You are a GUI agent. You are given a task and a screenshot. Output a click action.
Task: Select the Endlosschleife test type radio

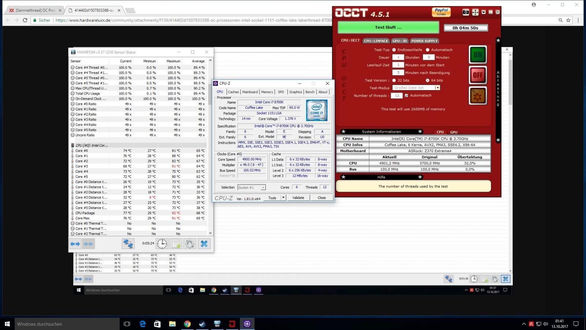pyautogui.click(x=394, y=50)
